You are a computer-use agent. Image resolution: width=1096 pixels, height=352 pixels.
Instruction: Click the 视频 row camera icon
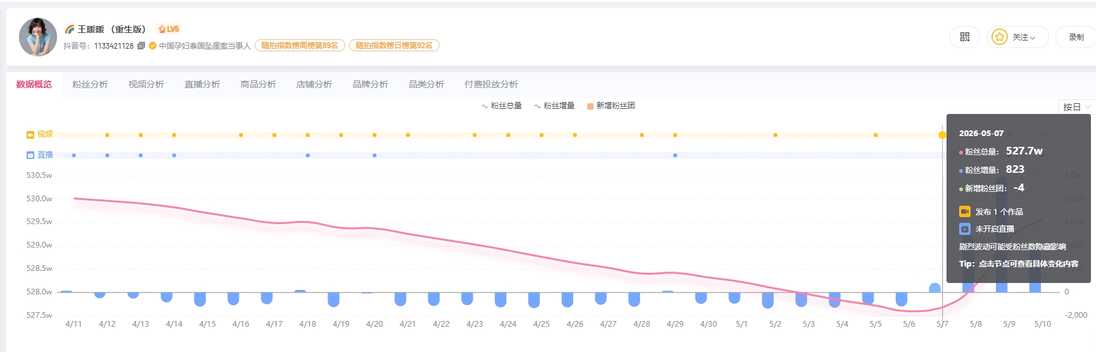(x=30, y=135)
